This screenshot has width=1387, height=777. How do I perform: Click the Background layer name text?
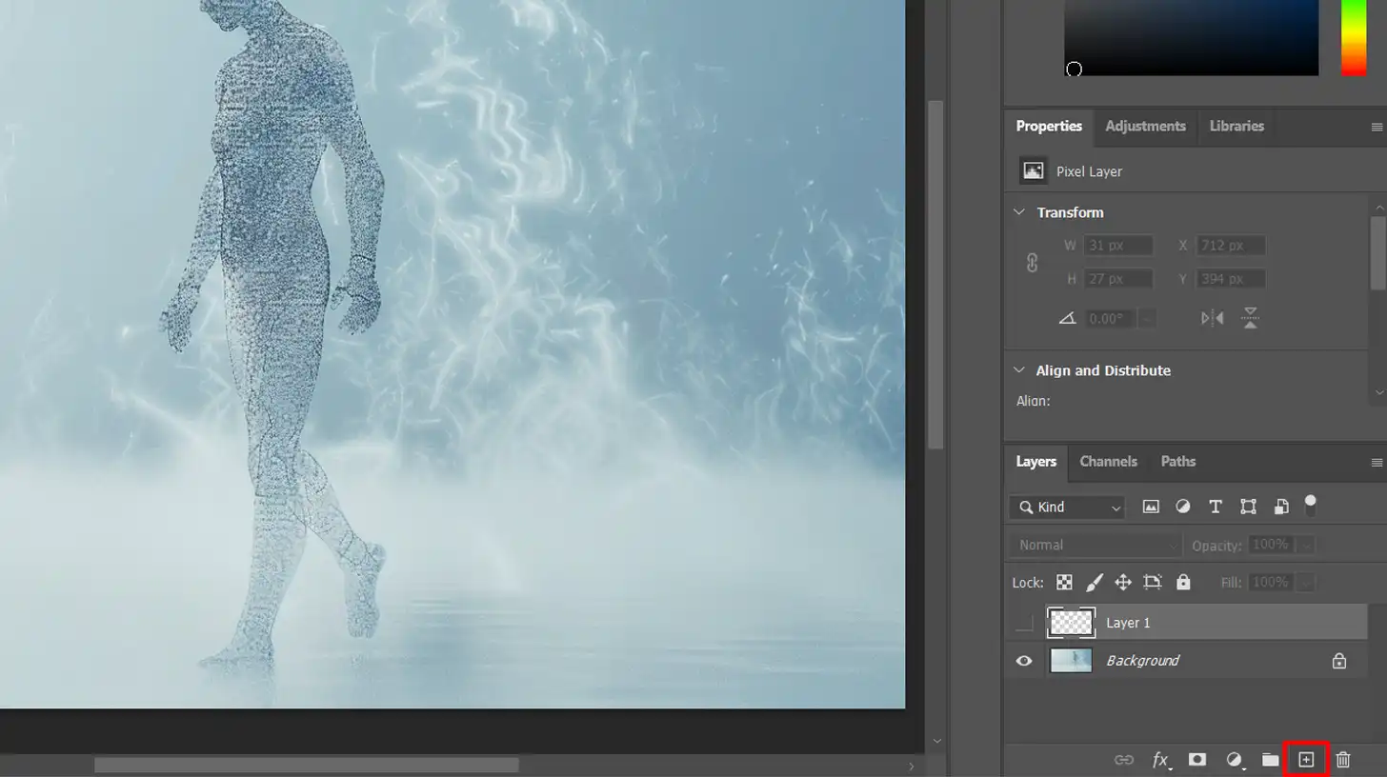1142,661
